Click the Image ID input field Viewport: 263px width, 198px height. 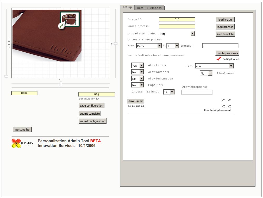point(177,20)
